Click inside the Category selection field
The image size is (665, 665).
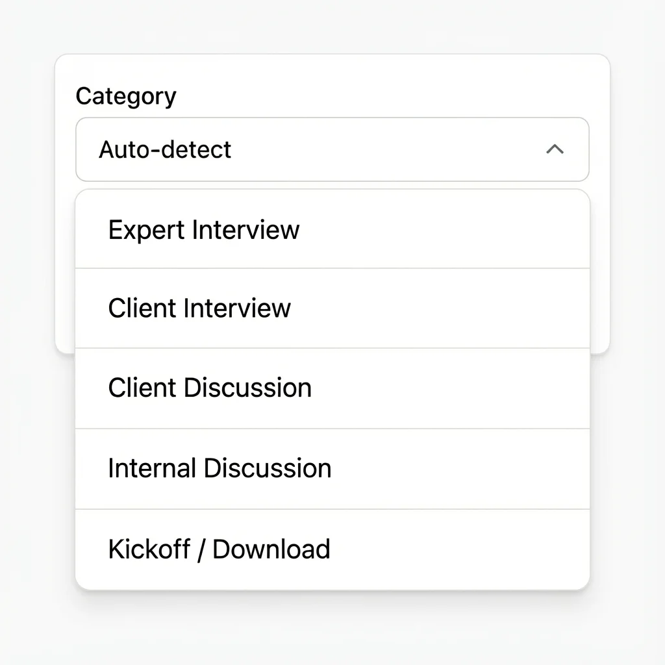(x=332, y=149)
